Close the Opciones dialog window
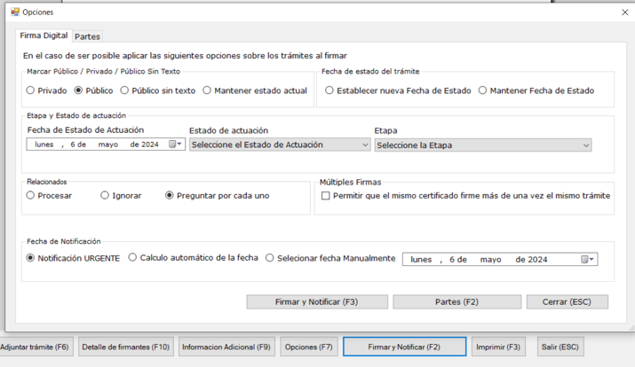Screen dimensions: 635x367 (x=624, y=12)
